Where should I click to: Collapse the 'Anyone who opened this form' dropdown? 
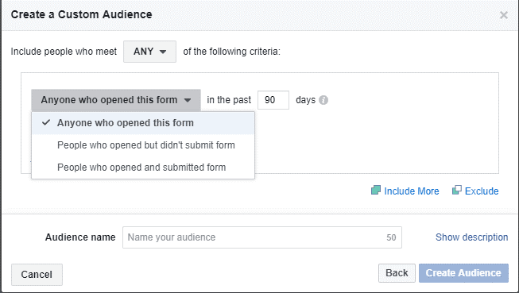coord(116,100)
